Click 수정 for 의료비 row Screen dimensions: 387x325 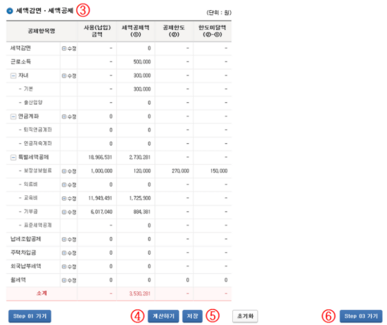(69, 185)
